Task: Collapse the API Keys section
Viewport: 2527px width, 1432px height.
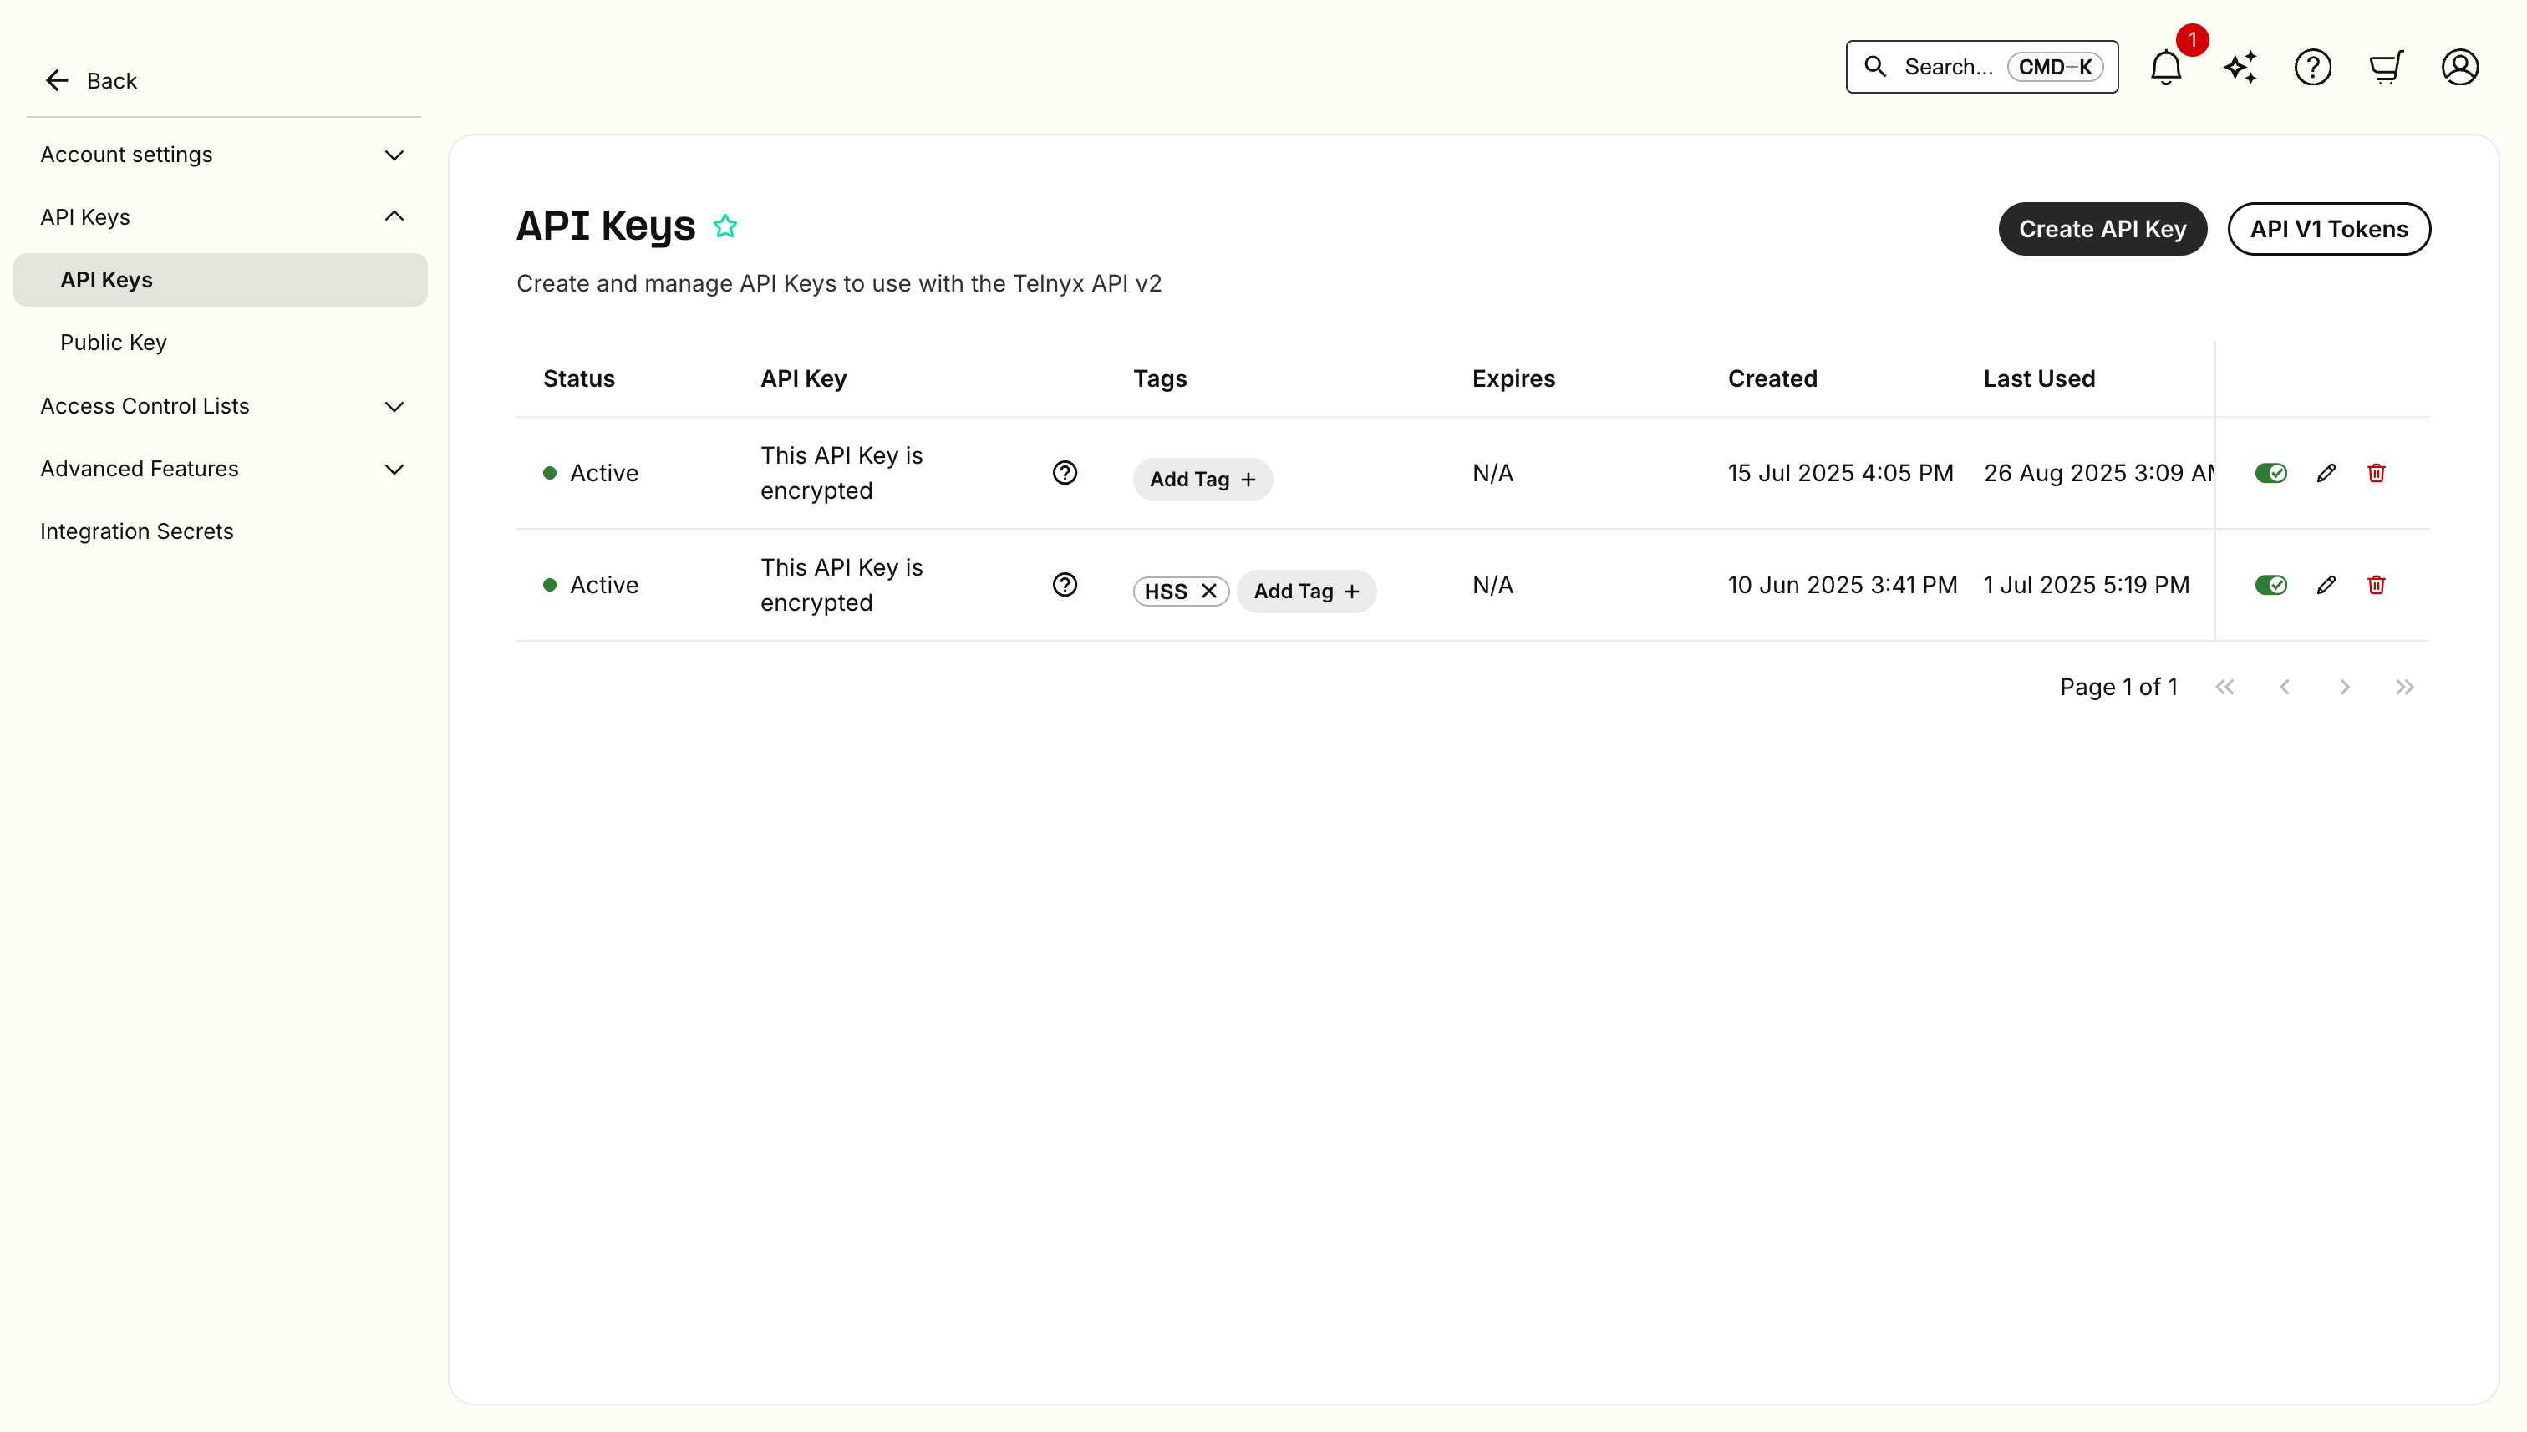Action: tap(394, 216)
